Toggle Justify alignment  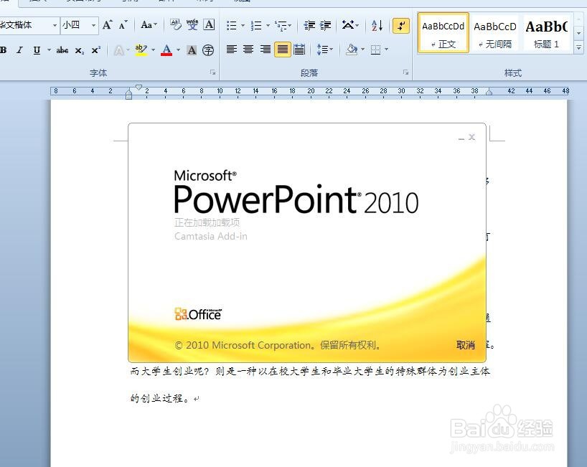coord(283,49)
